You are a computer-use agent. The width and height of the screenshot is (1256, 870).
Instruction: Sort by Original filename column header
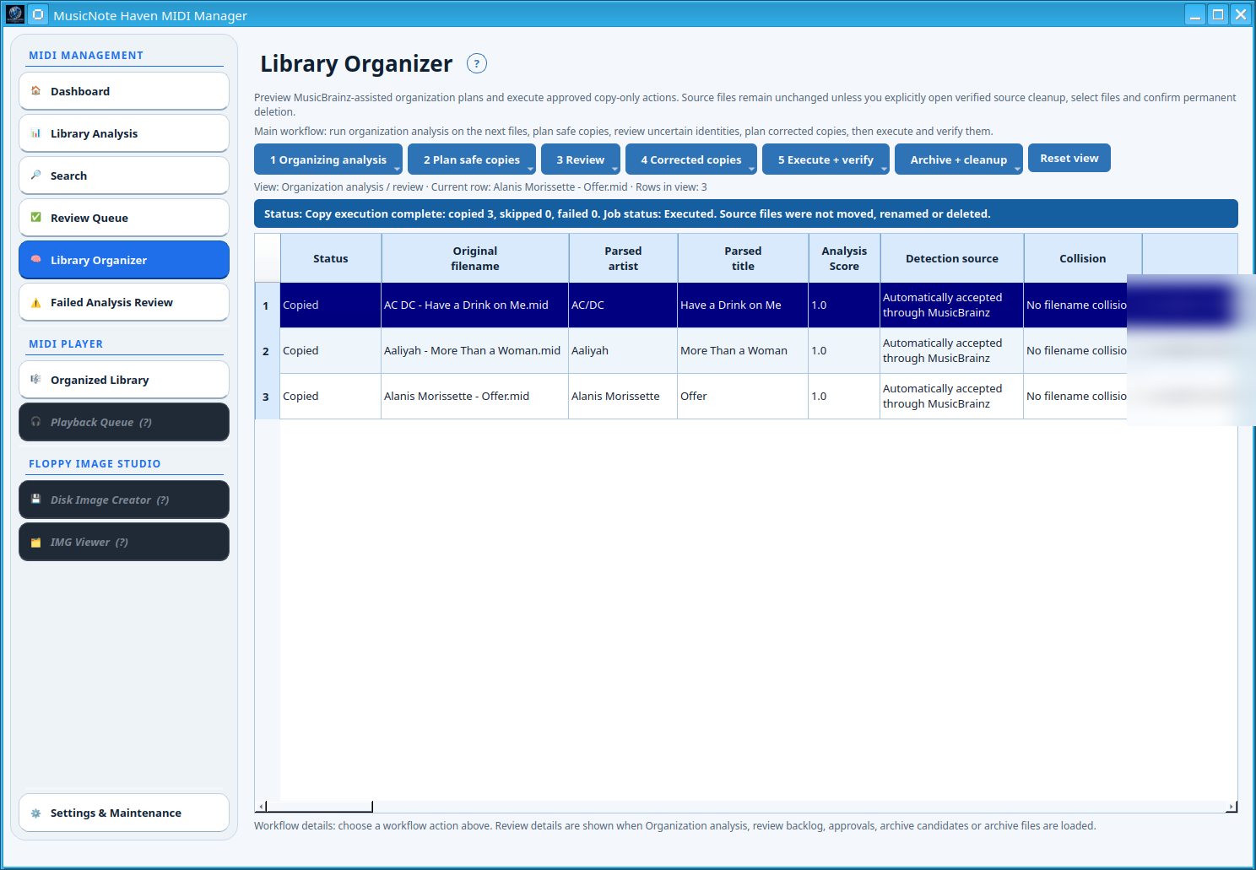point(475,258)
